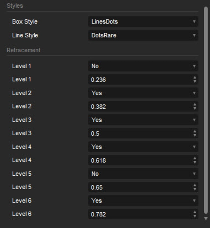Open the Line Style dropdown
The height and width of the screenshot is (228, 210).
click(x=143, y=35)
